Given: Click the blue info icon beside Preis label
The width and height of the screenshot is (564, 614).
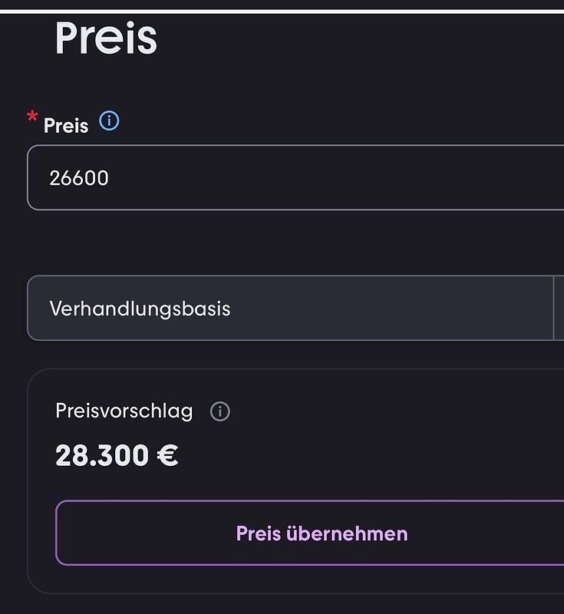Looking at the screenshot, I should pos(109,121).
